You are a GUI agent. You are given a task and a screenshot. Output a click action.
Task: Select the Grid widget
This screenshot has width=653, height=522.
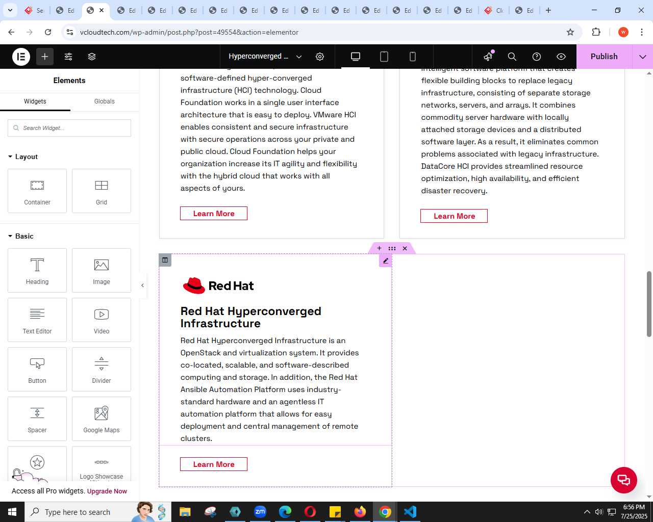pyautogui.click(x=102, y=191)
